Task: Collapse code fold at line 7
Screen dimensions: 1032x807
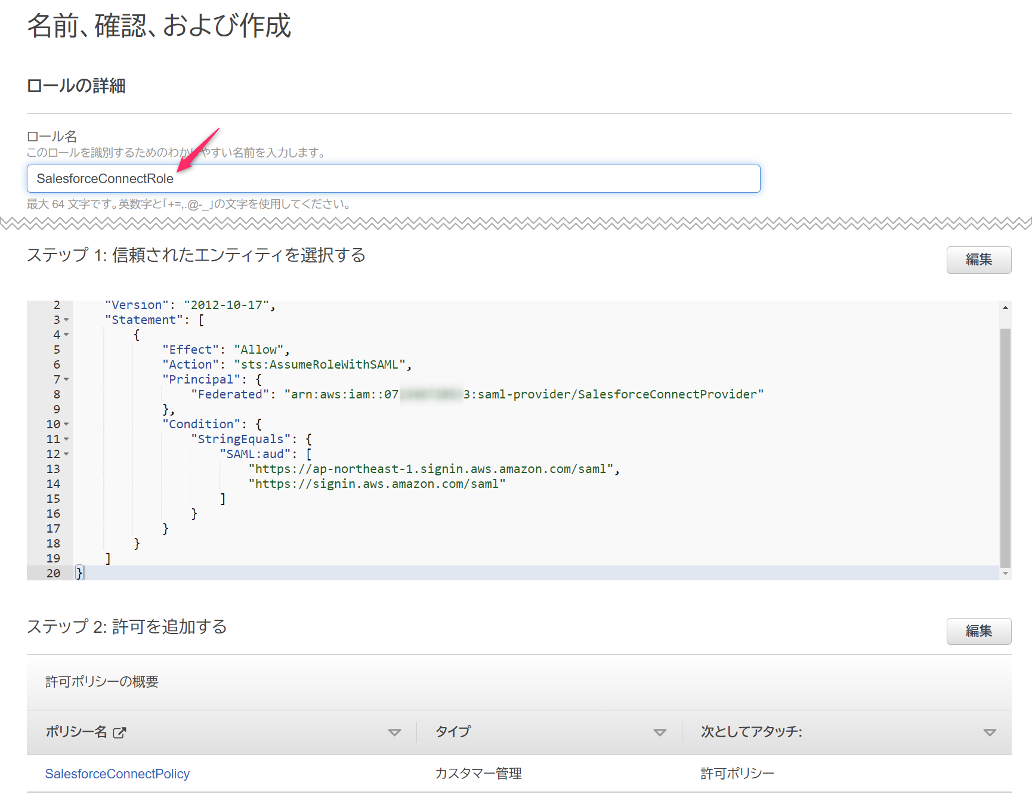Action: [66, 379]
